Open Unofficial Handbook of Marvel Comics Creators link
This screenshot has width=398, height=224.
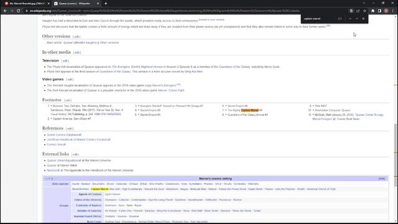tap(79, 139)
